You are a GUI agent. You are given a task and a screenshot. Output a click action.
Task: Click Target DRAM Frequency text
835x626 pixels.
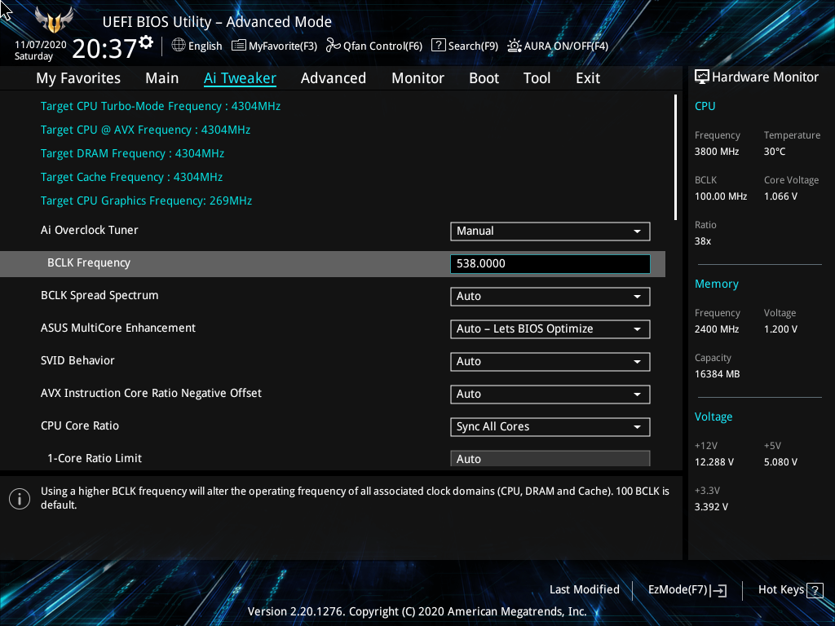tap(133, 153)
